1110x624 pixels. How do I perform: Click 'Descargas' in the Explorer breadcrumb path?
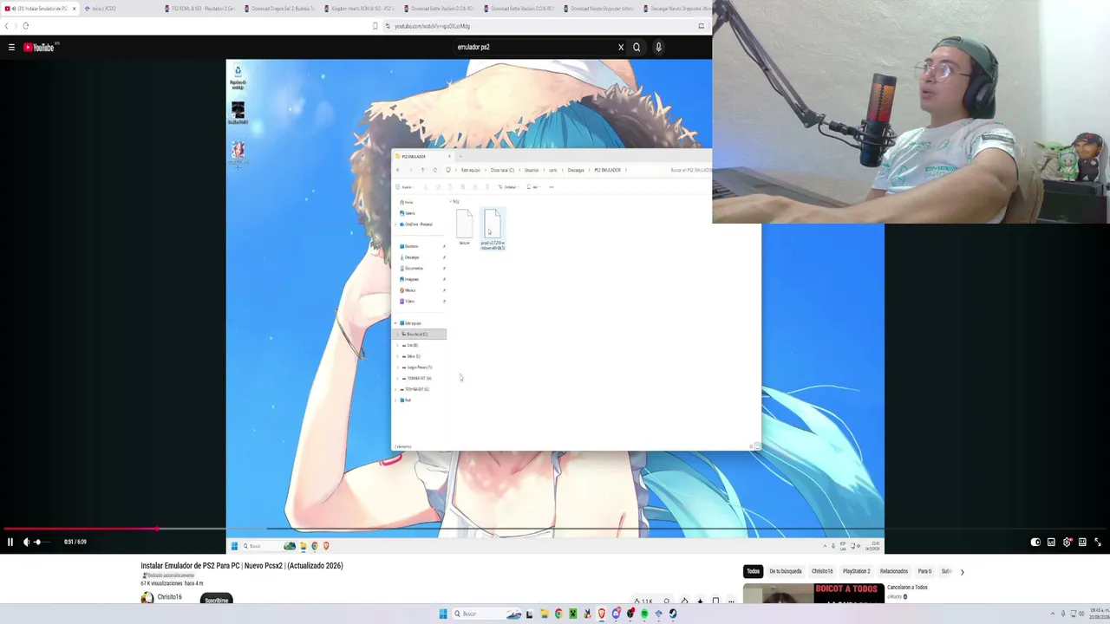(x=576, y=170)
